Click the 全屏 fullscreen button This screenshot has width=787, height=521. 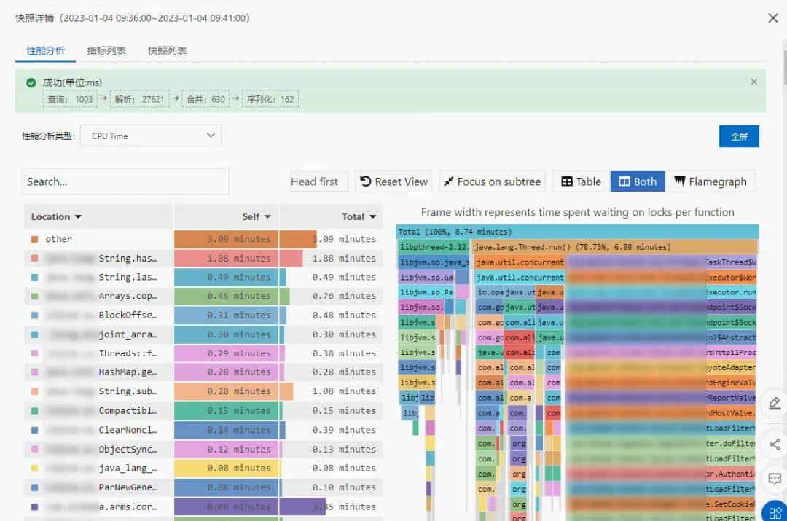[x=739, y=136]
